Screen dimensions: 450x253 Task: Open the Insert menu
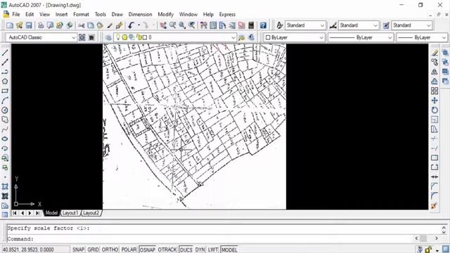point(61,14)
